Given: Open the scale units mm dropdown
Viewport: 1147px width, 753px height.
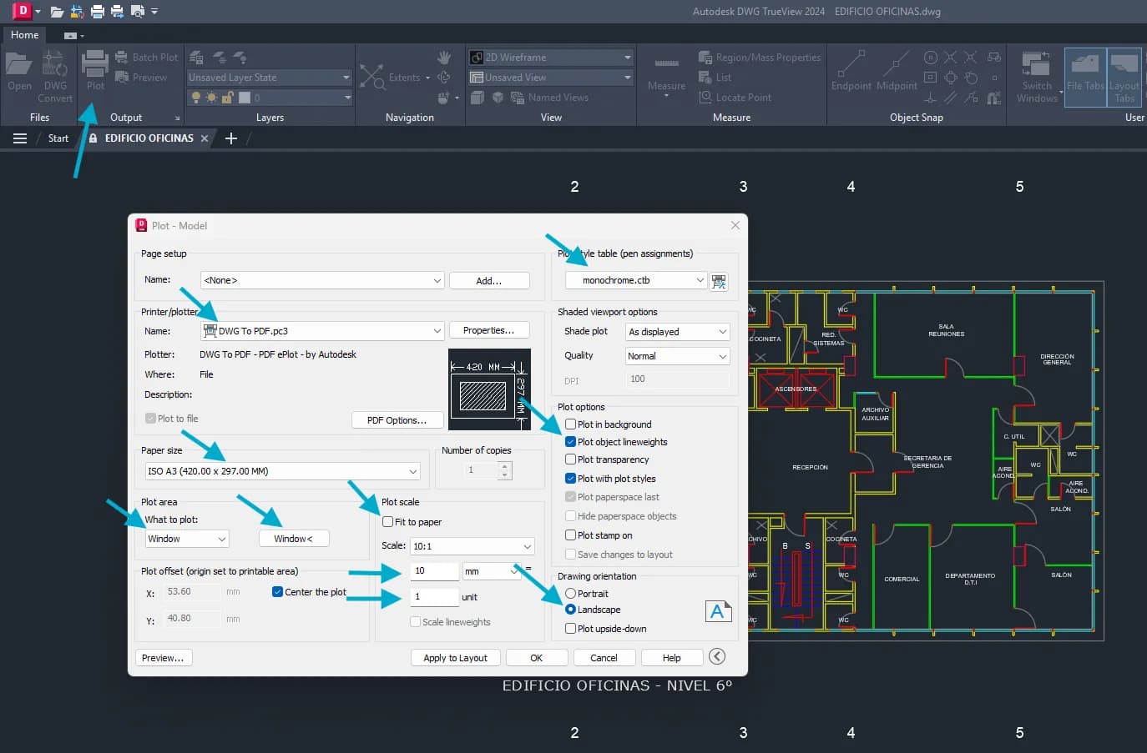Looking at the screenshot, I should coord(492,571).
